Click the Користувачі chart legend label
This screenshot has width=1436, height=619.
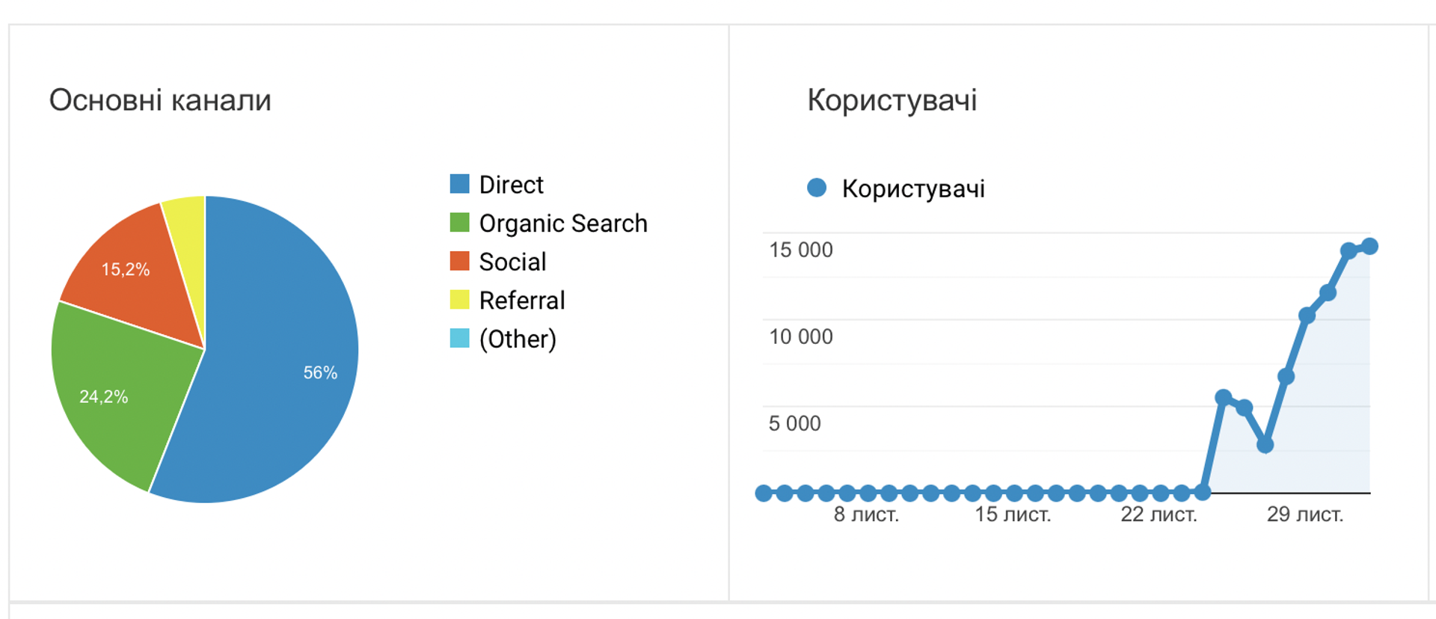click(x=913, y=189)
